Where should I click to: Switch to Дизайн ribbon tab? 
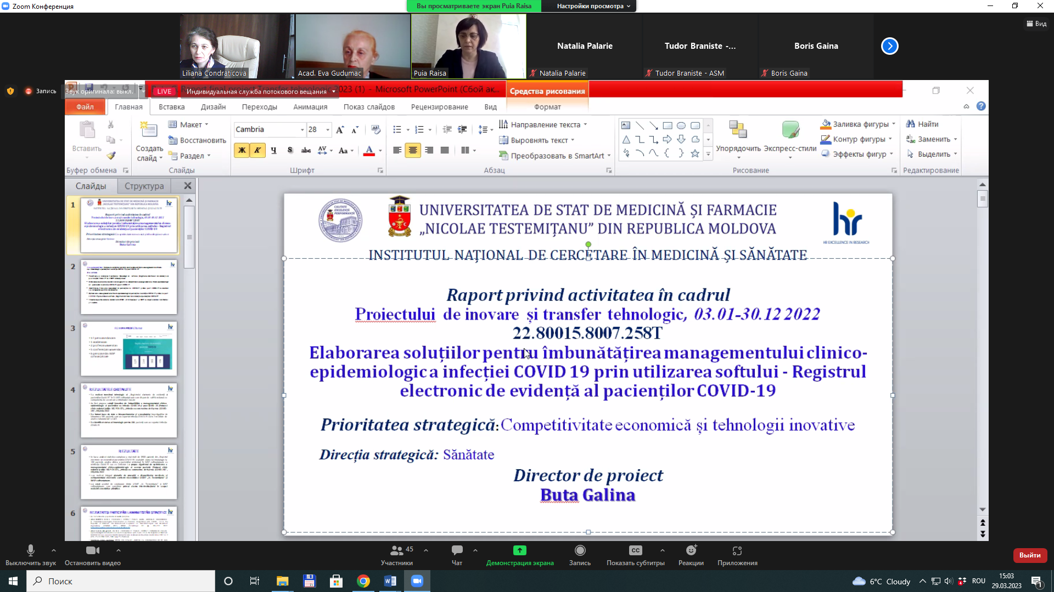(214, 107)
